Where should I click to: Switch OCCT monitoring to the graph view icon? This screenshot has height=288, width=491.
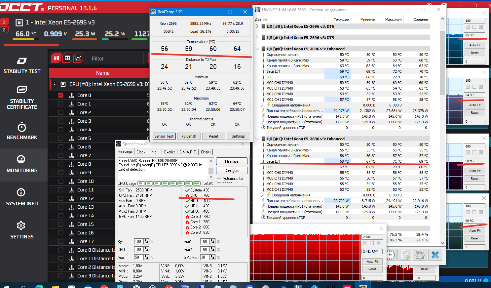click(78, 58)
